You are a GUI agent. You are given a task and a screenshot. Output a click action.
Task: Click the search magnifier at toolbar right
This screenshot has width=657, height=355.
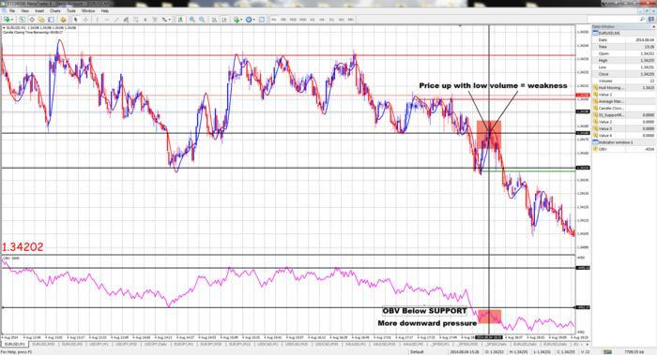642,20
